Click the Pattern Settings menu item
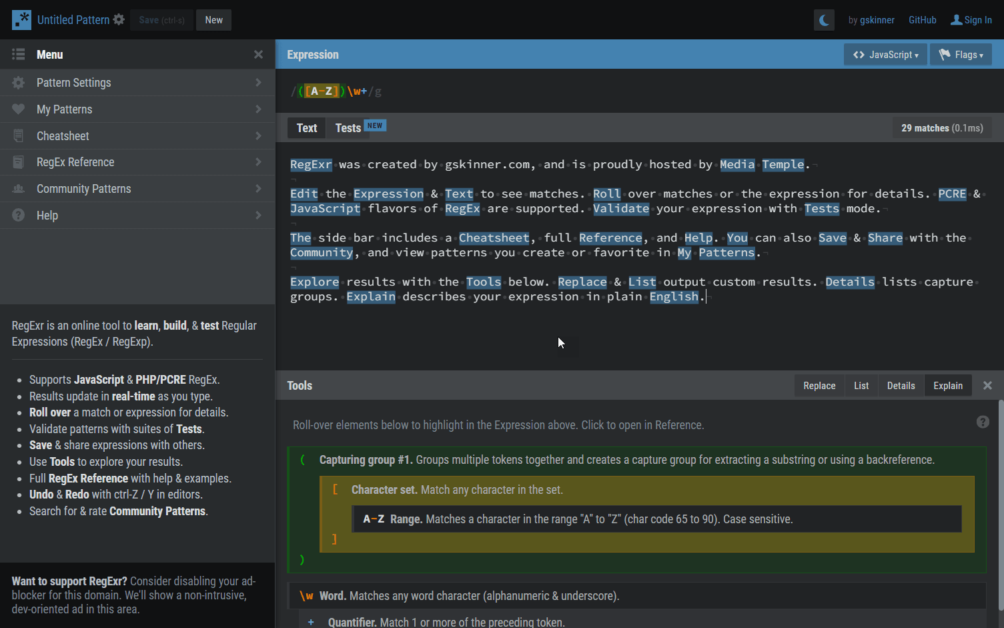This screenshot has height=628, width=1004. pyautogui.click(x=137, y=83)
